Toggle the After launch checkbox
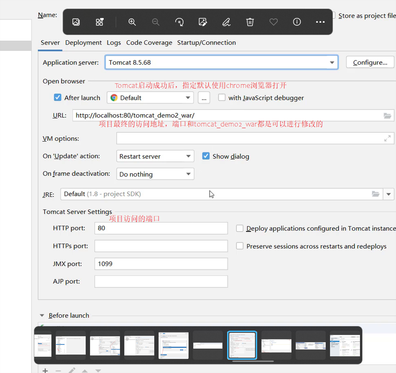Viewport: 396px width, 373px height. click(57, 98)
